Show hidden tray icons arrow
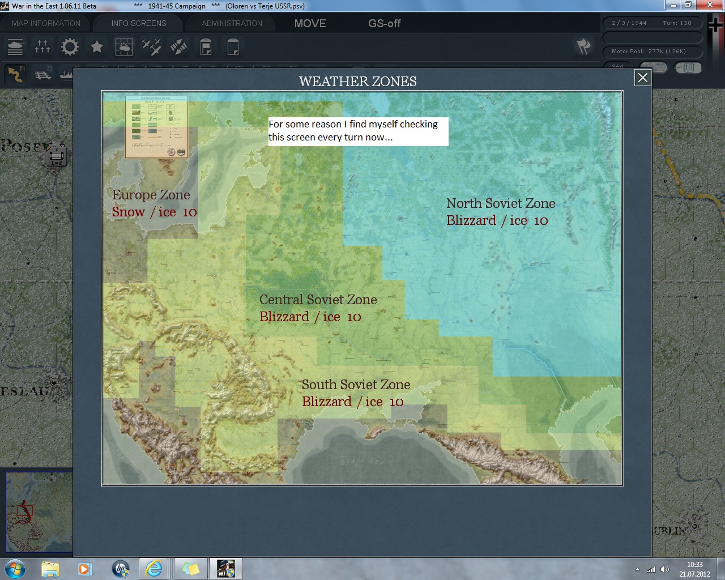725x580 pixels. click(637, 569)
